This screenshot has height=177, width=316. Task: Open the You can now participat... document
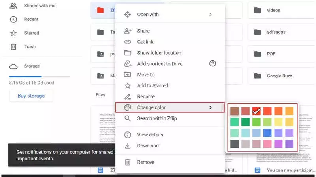[x=291, y=170]
